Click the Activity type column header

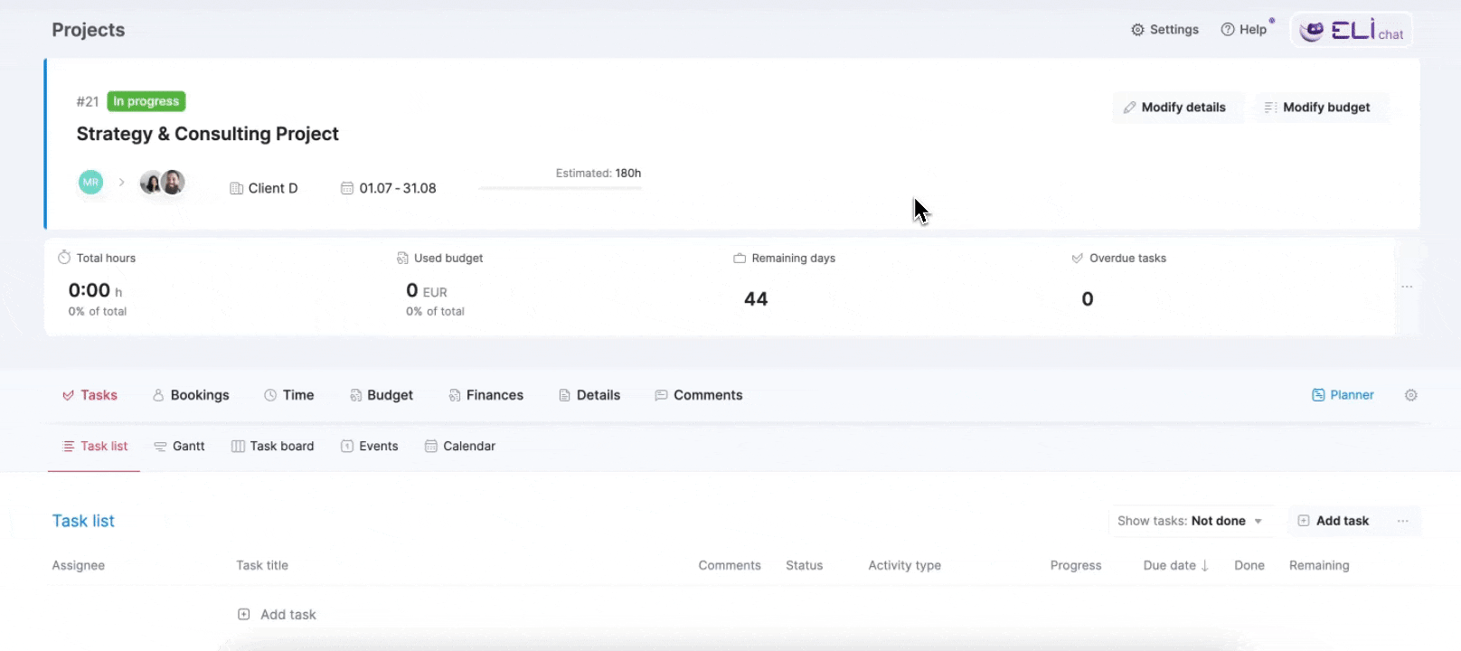[x=905, y=565]
